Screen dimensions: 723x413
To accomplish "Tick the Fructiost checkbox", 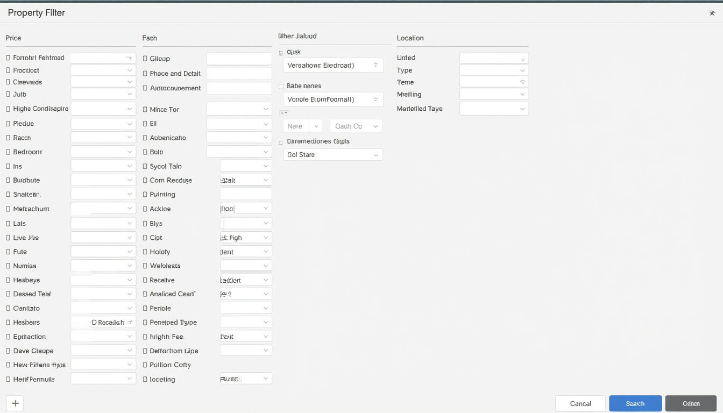I will click(8, 70).
